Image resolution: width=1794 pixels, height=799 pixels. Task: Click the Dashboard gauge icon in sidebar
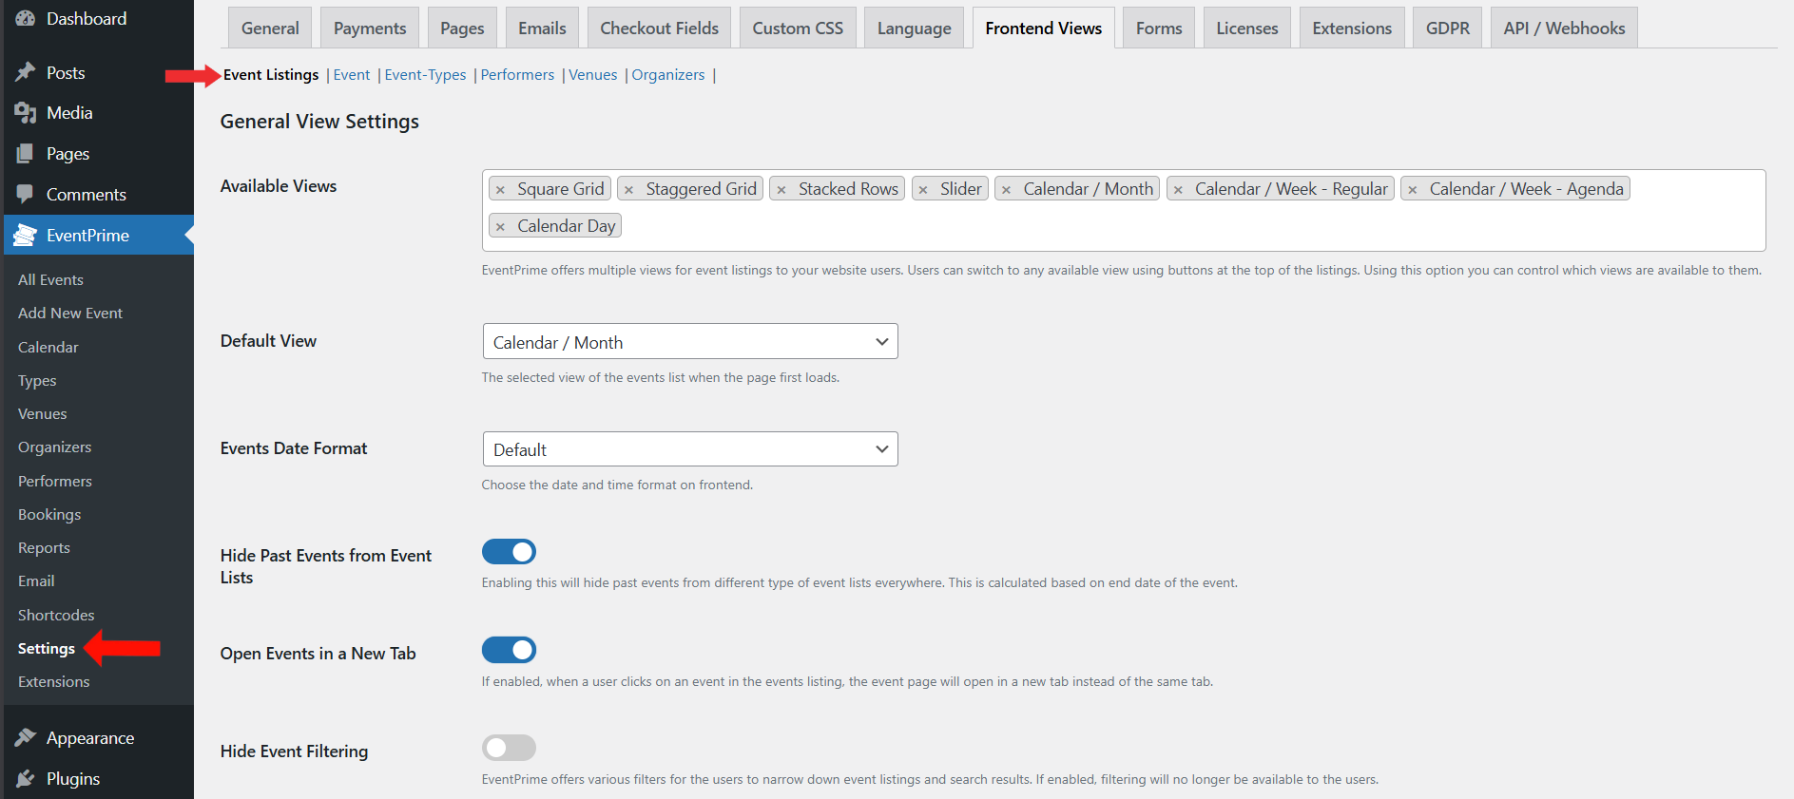[x=26, y=19]
